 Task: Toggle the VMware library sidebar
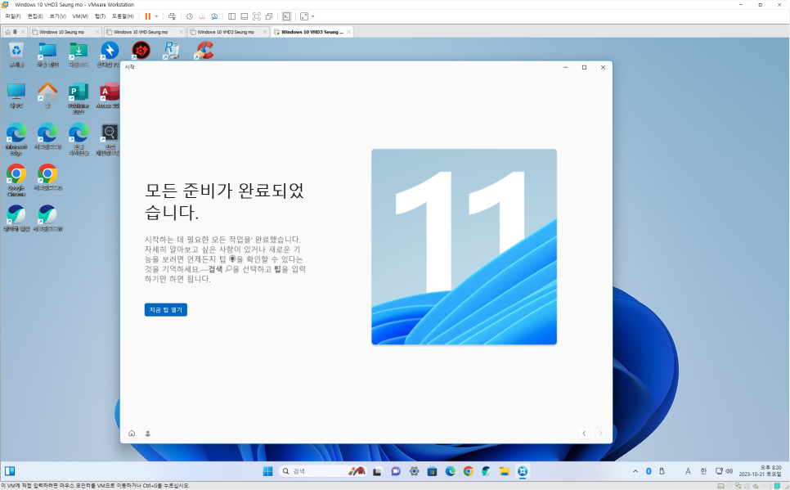pyautogui.click(x=231, y=16)
